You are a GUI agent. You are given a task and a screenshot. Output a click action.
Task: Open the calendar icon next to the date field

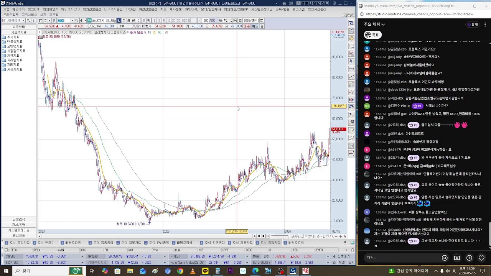coord(262,20)
